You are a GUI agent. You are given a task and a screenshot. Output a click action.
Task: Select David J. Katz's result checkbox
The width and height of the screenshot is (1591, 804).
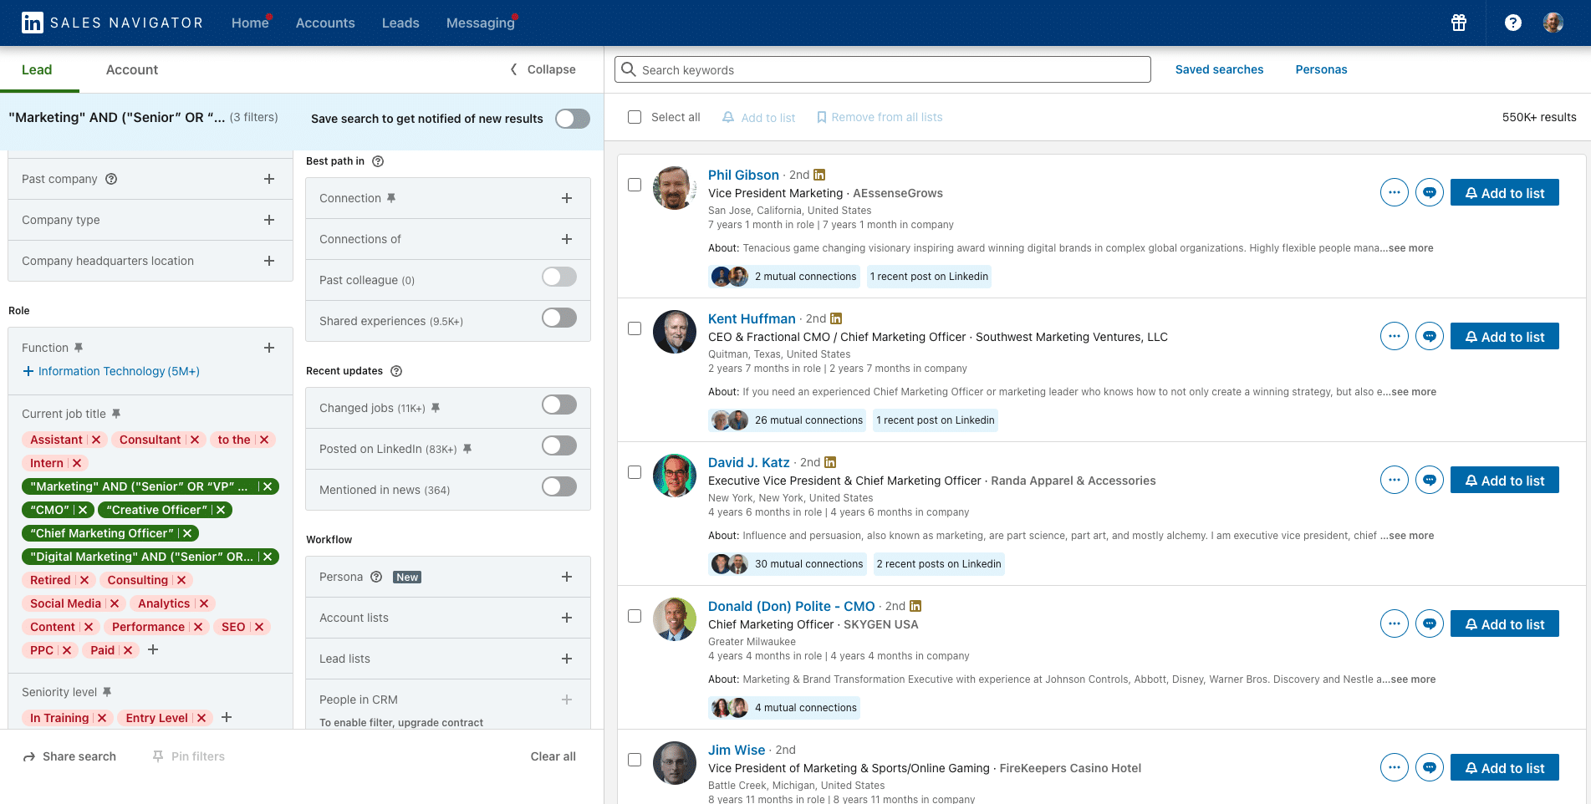[x=635, y=472]
